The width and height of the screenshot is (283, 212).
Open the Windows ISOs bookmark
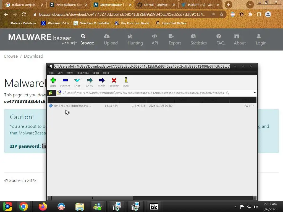pos(55,23)
